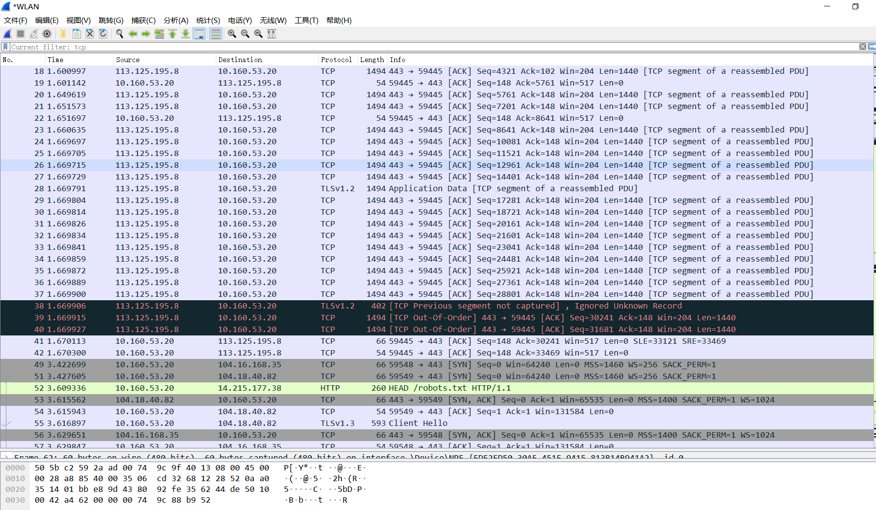Zoom in the packet text
Viewport: 876px width, 510px height.
tap(232, 34)
